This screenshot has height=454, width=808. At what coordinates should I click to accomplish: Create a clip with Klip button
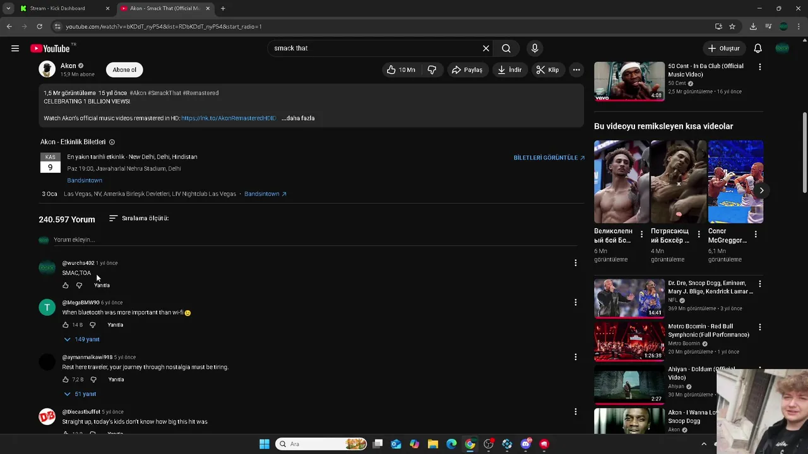point(548,70)
